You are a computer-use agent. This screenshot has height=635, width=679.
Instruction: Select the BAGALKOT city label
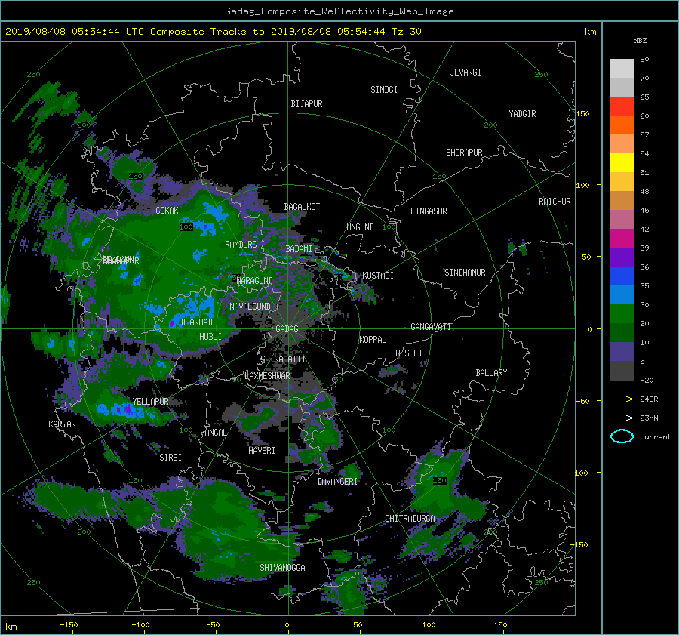point(302,207)
